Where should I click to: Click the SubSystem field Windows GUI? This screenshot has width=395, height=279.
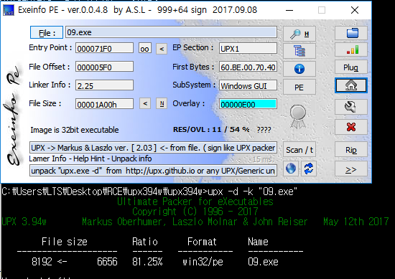pos(248,85)
